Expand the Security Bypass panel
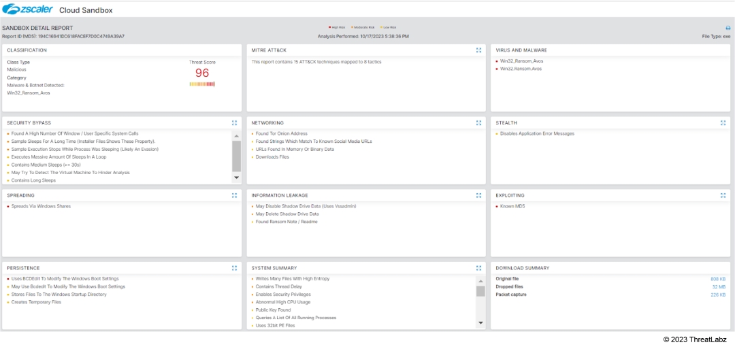The width and height of the screenshot is (735, 349). pos(234,123)
